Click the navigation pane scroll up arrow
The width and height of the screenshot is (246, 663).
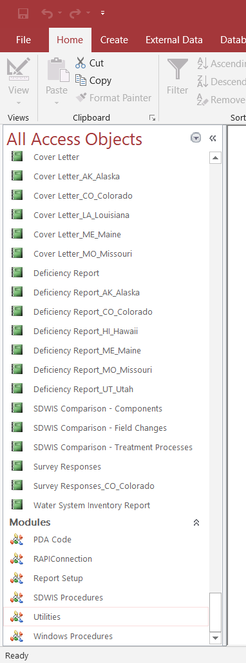(215, 158)
